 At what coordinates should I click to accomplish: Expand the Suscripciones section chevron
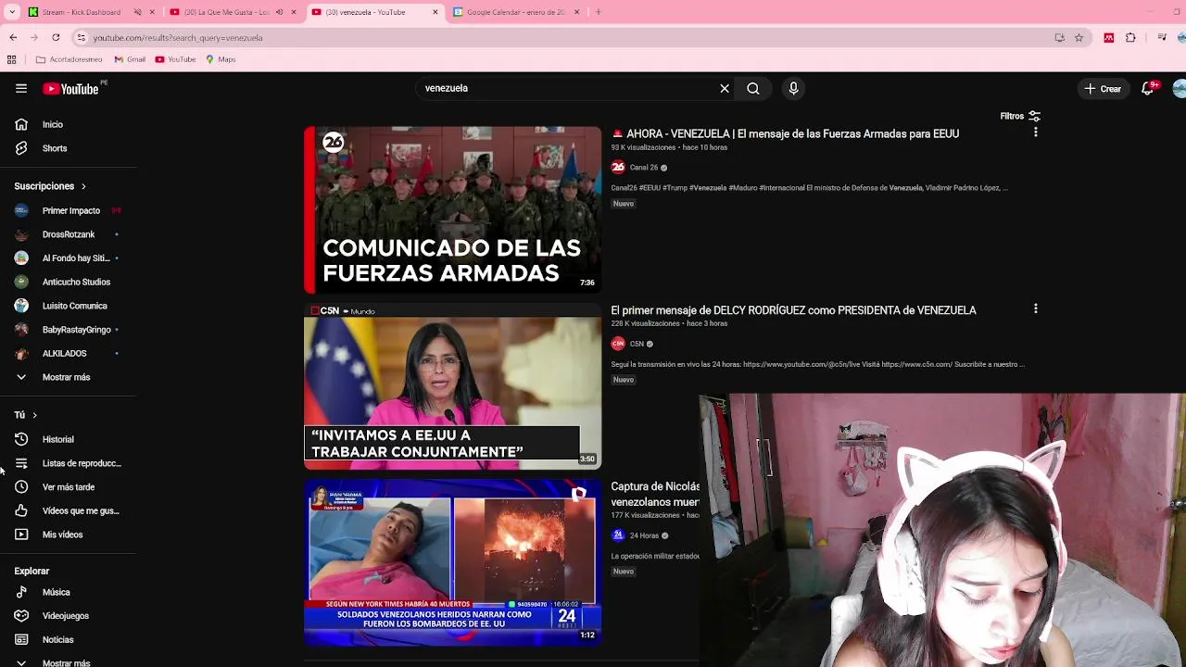click(83, 186)
